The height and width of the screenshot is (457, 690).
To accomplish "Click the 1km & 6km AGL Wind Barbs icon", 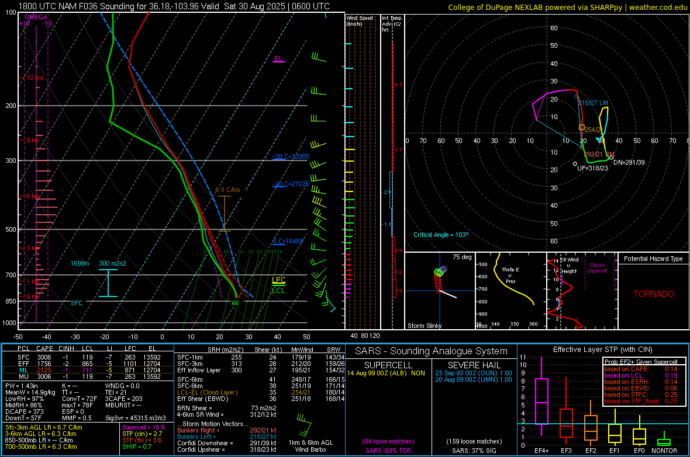I will pyautogui.click(x=304, y=424).
